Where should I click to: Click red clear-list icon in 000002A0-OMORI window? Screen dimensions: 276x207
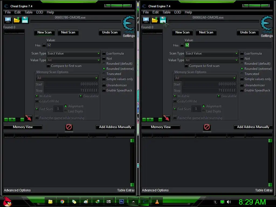(x=207, y=127)
